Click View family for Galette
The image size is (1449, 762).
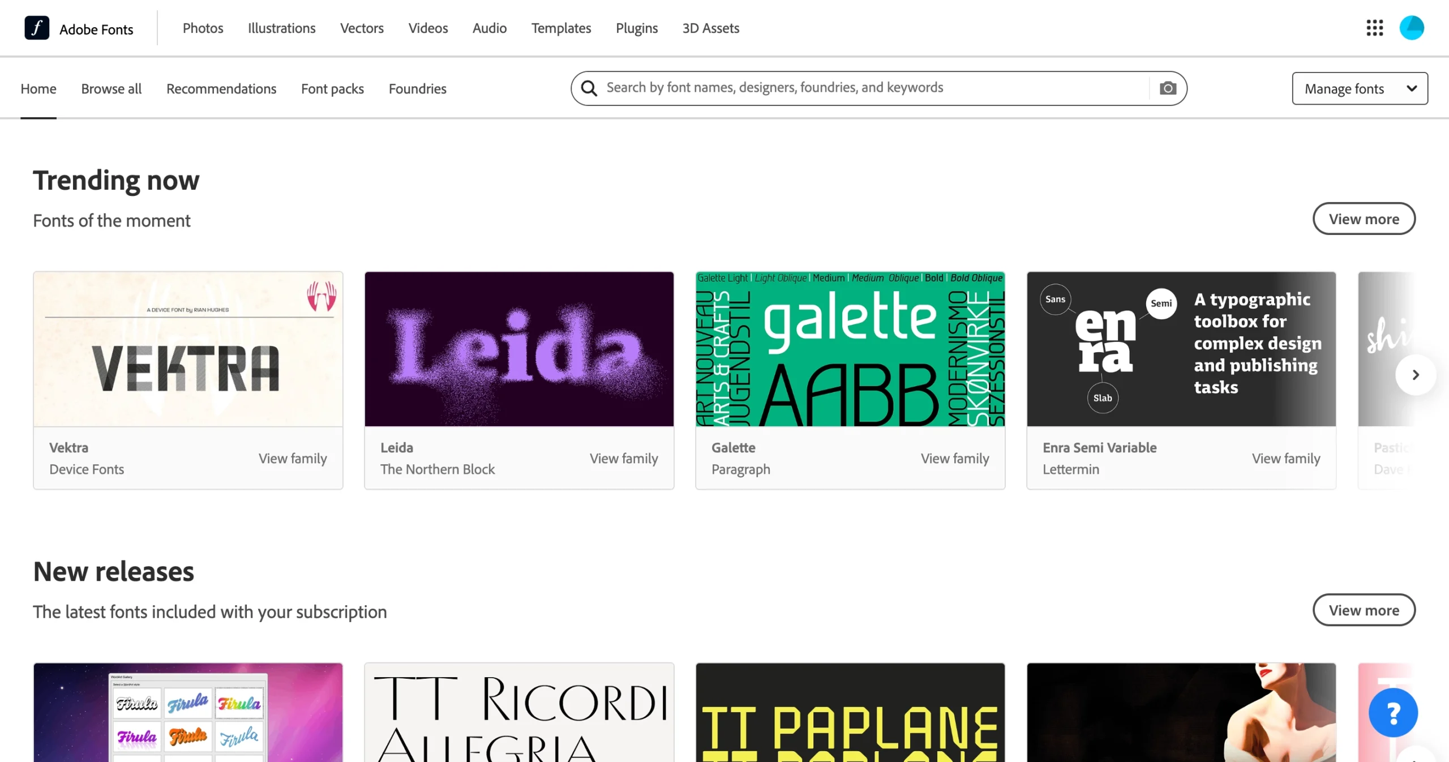pyautogui.click(x=955, y=458)
